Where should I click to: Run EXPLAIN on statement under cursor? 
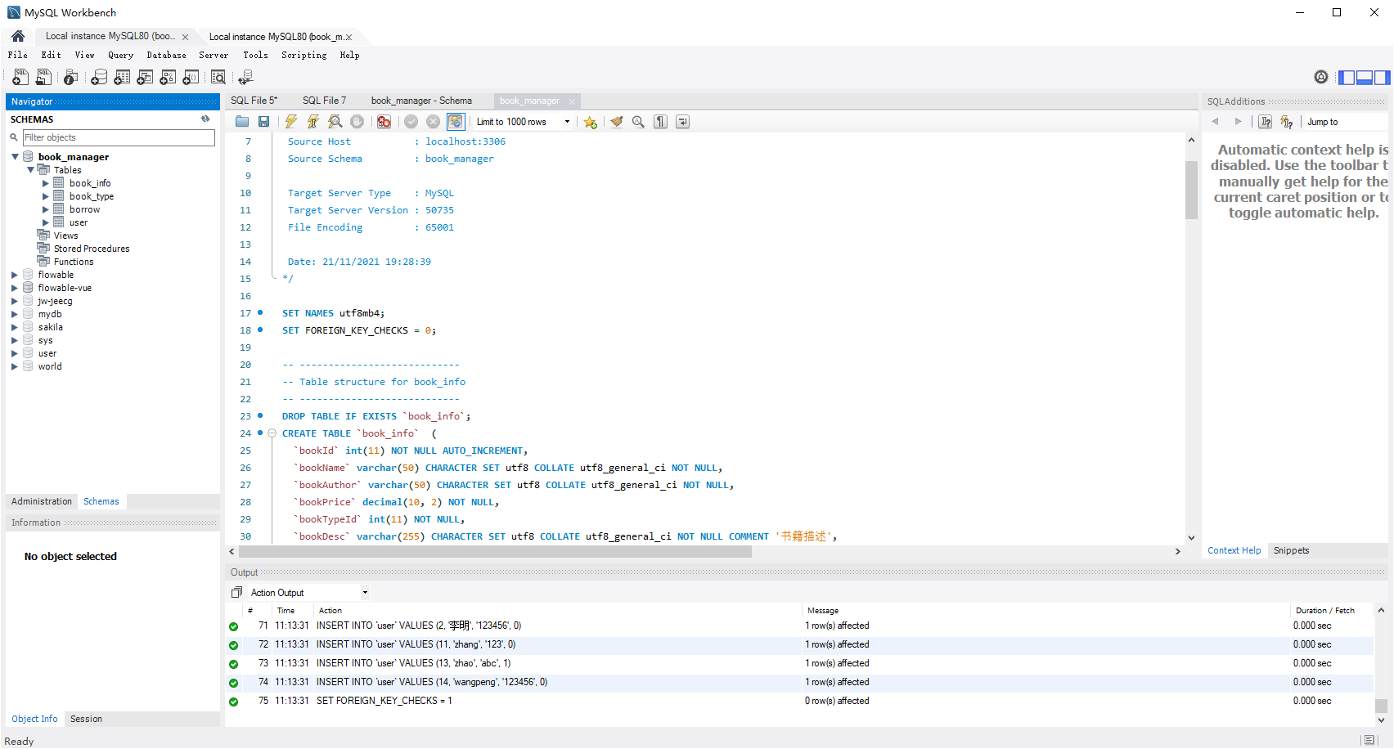click(x=335, y=122)
